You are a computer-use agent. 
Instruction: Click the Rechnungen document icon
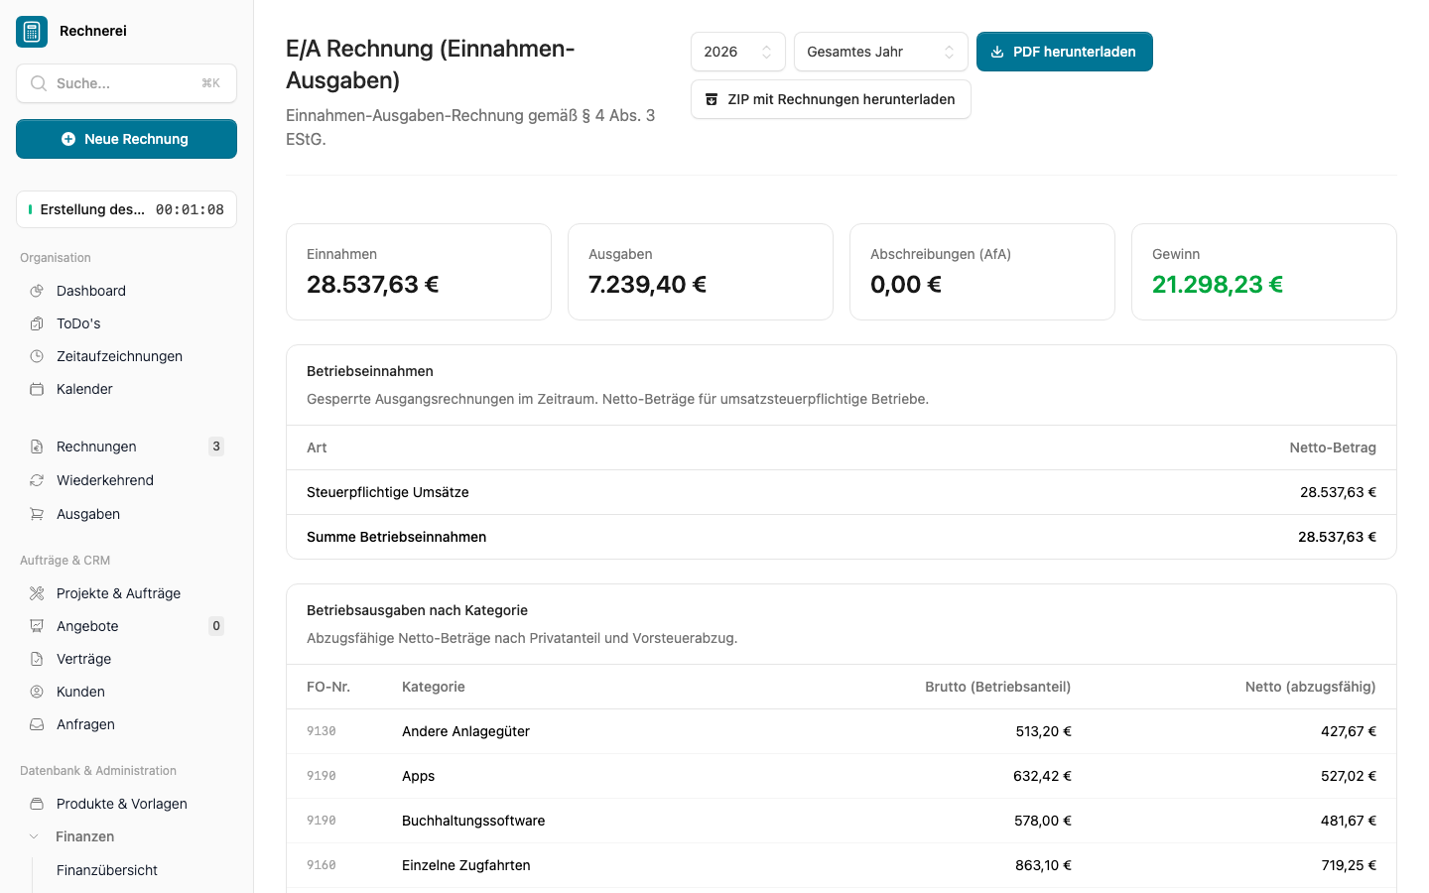point(37,446)
